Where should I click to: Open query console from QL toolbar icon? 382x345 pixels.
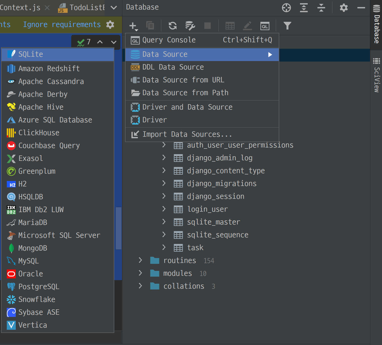265,26
